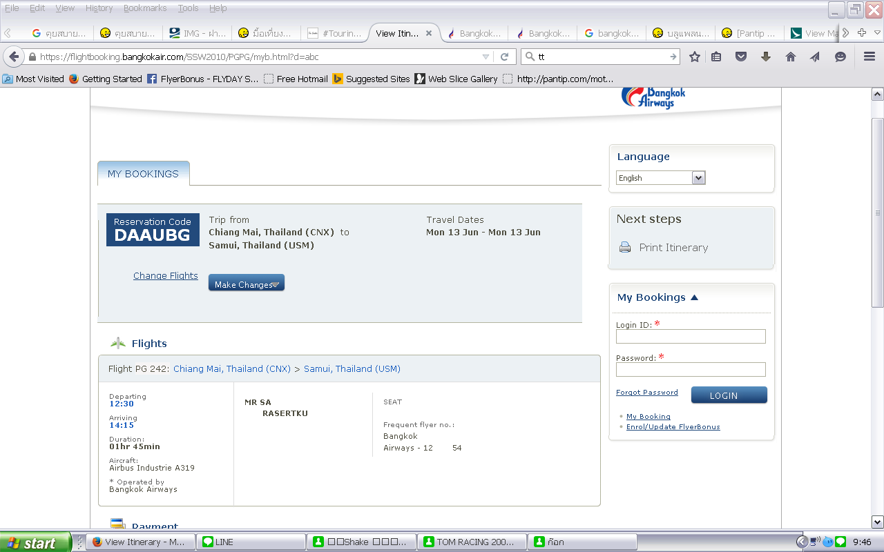Click the Login ID input field

coord(691,336)
